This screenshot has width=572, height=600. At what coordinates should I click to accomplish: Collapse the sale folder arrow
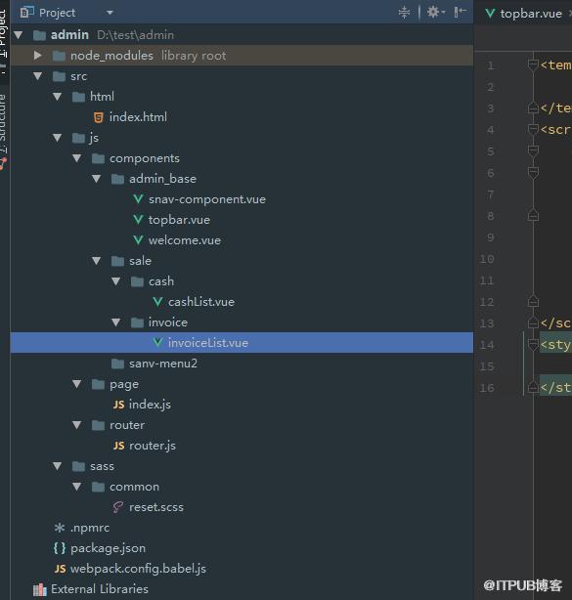pyautogui.click(x=96, y=261)
